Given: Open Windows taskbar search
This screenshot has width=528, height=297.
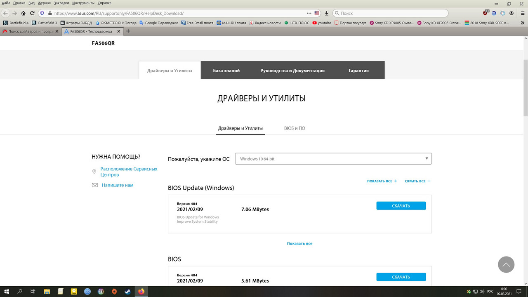Looking at the screenshot, I should 20,291.
